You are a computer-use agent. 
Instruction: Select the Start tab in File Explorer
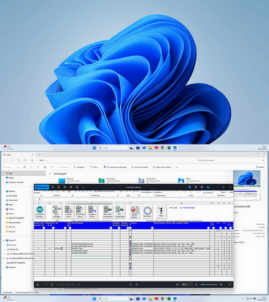click(x=19, y=155)
